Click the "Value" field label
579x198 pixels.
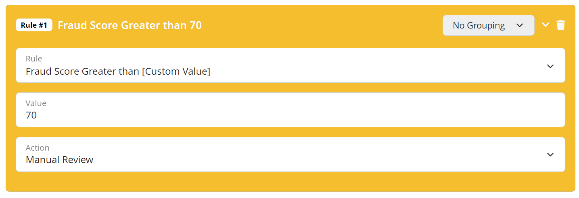point(36,103)
